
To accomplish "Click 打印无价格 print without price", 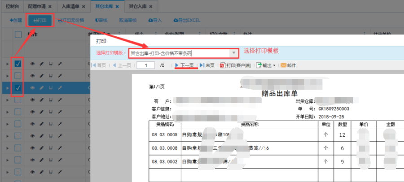I will click(x=71, y=20).
